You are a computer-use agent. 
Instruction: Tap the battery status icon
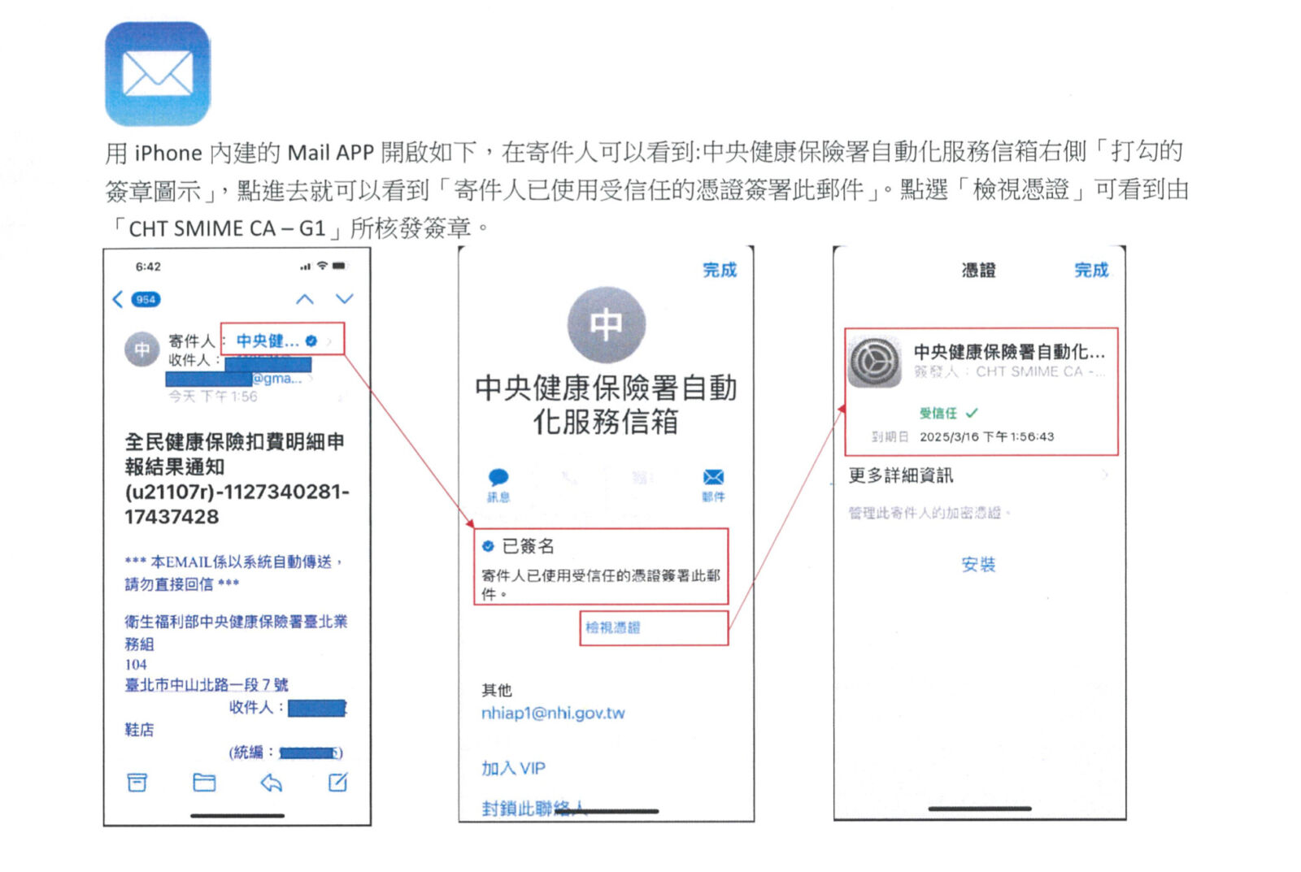click(339, 266)
